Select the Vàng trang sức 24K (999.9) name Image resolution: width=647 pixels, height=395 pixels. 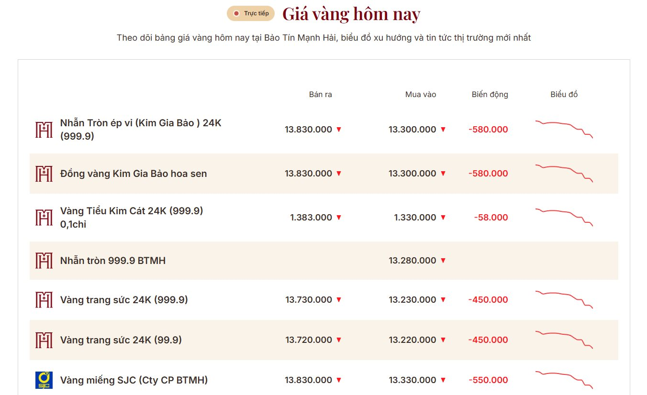(x=124, y=300)
